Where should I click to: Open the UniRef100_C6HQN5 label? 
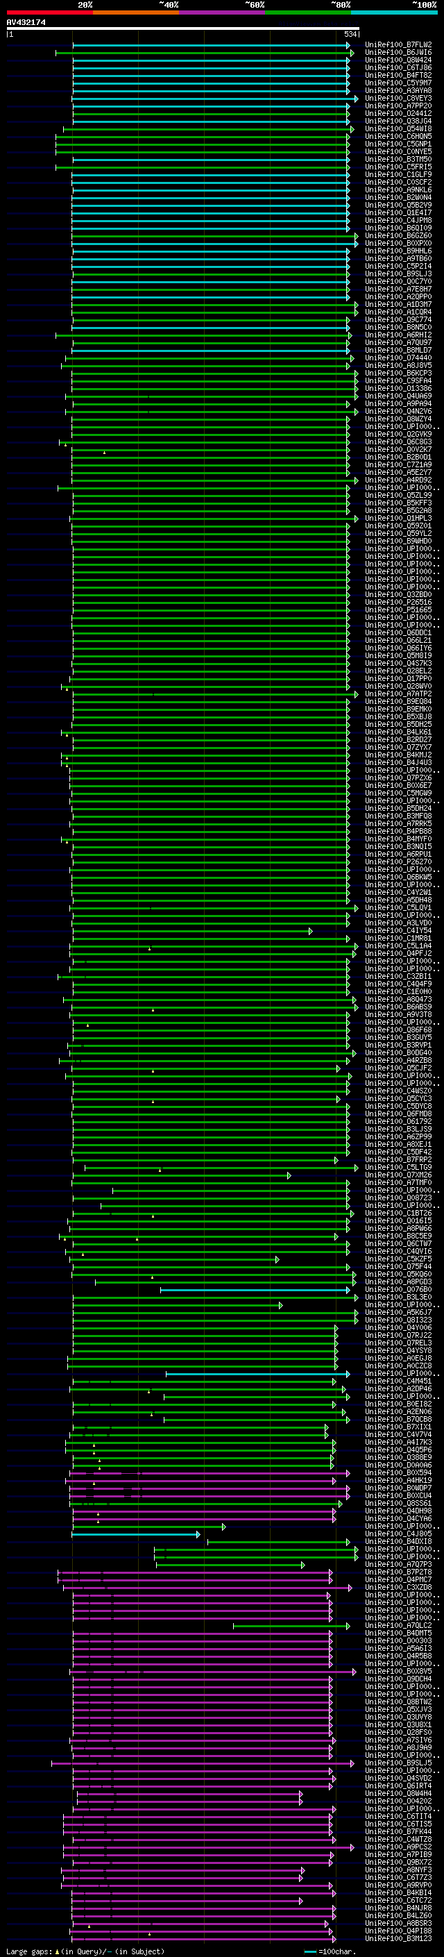click(x=398, y=137)
